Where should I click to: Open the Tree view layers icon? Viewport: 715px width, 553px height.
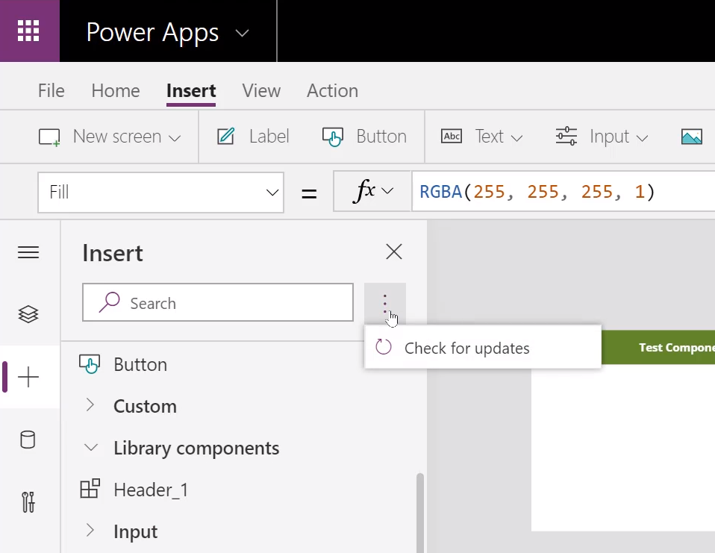pyautogui.click(x=28, y=313)
